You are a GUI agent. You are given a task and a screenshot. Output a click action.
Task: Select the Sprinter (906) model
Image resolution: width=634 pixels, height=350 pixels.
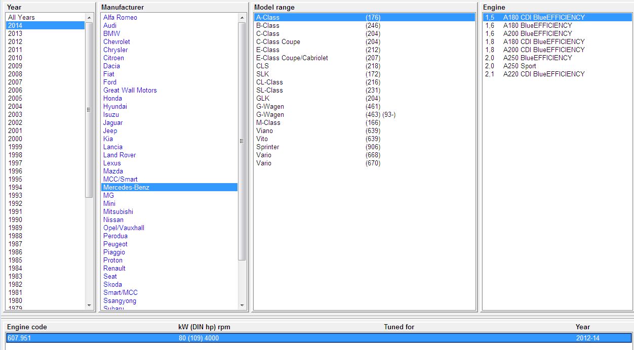click(x=267, y=147)
